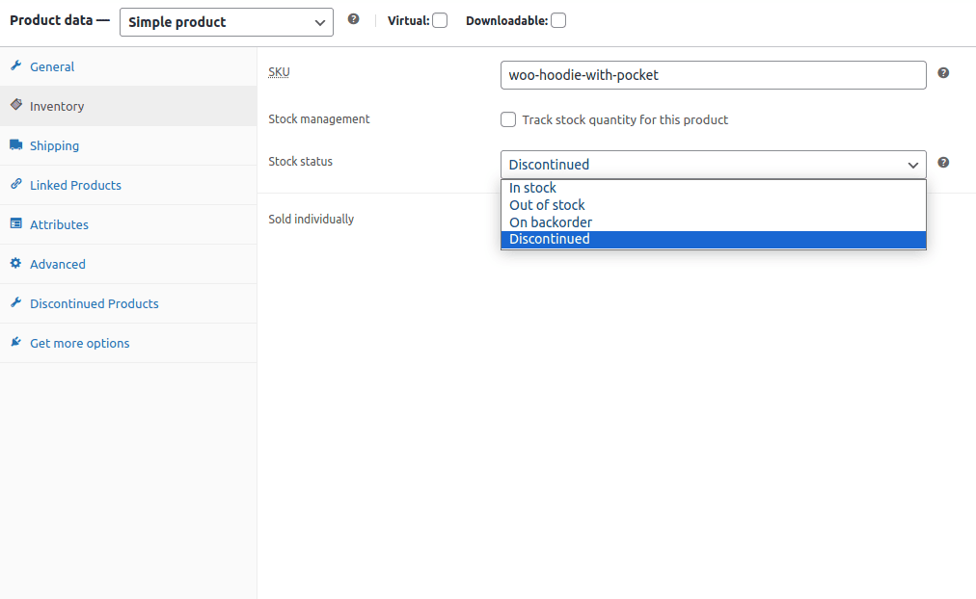Choose In stock from the status list

[533, 188]
